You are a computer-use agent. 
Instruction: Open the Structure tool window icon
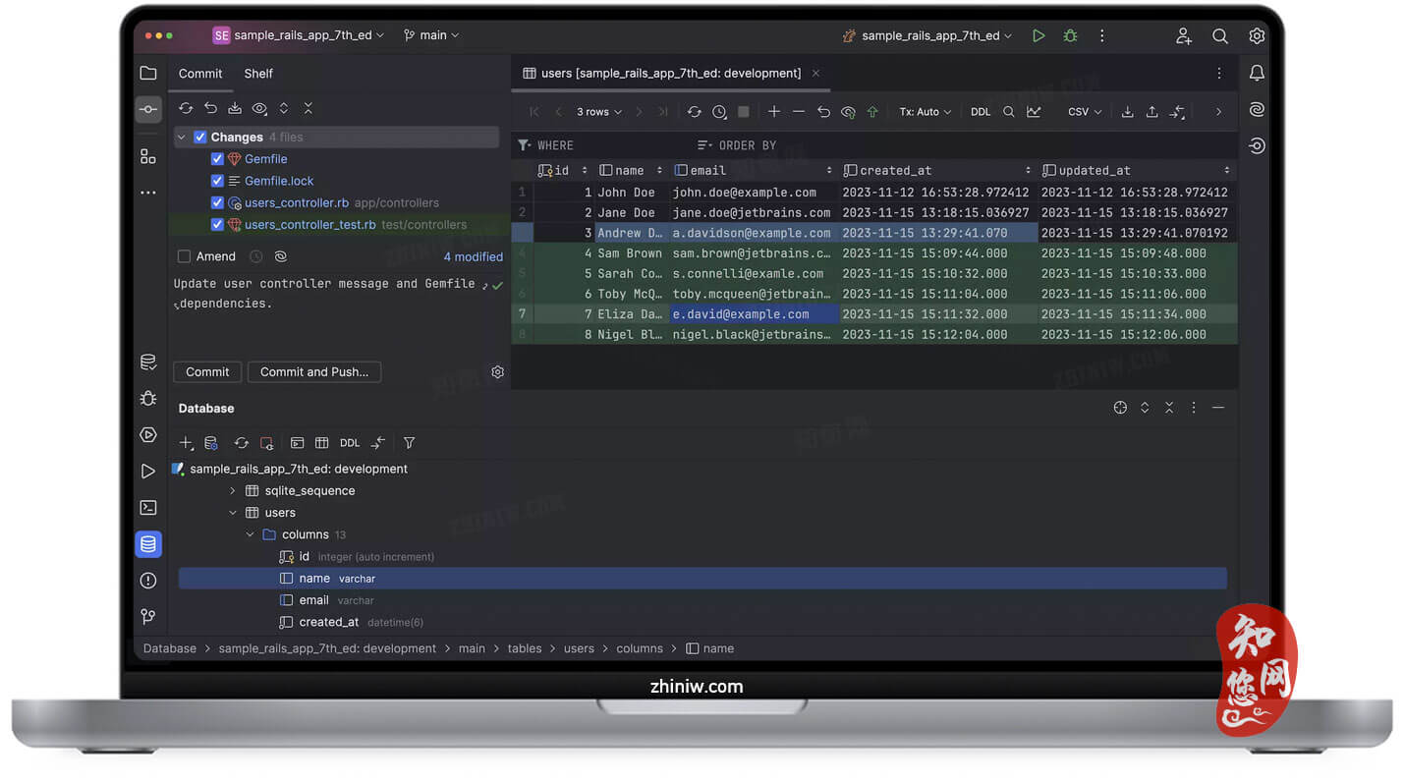point(148,156)
